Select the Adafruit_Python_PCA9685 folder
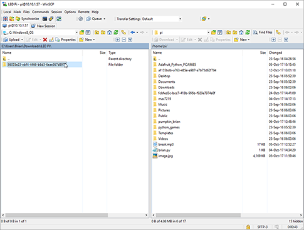Viewport: 304px width, 230px height. click(x=177, y=65)
